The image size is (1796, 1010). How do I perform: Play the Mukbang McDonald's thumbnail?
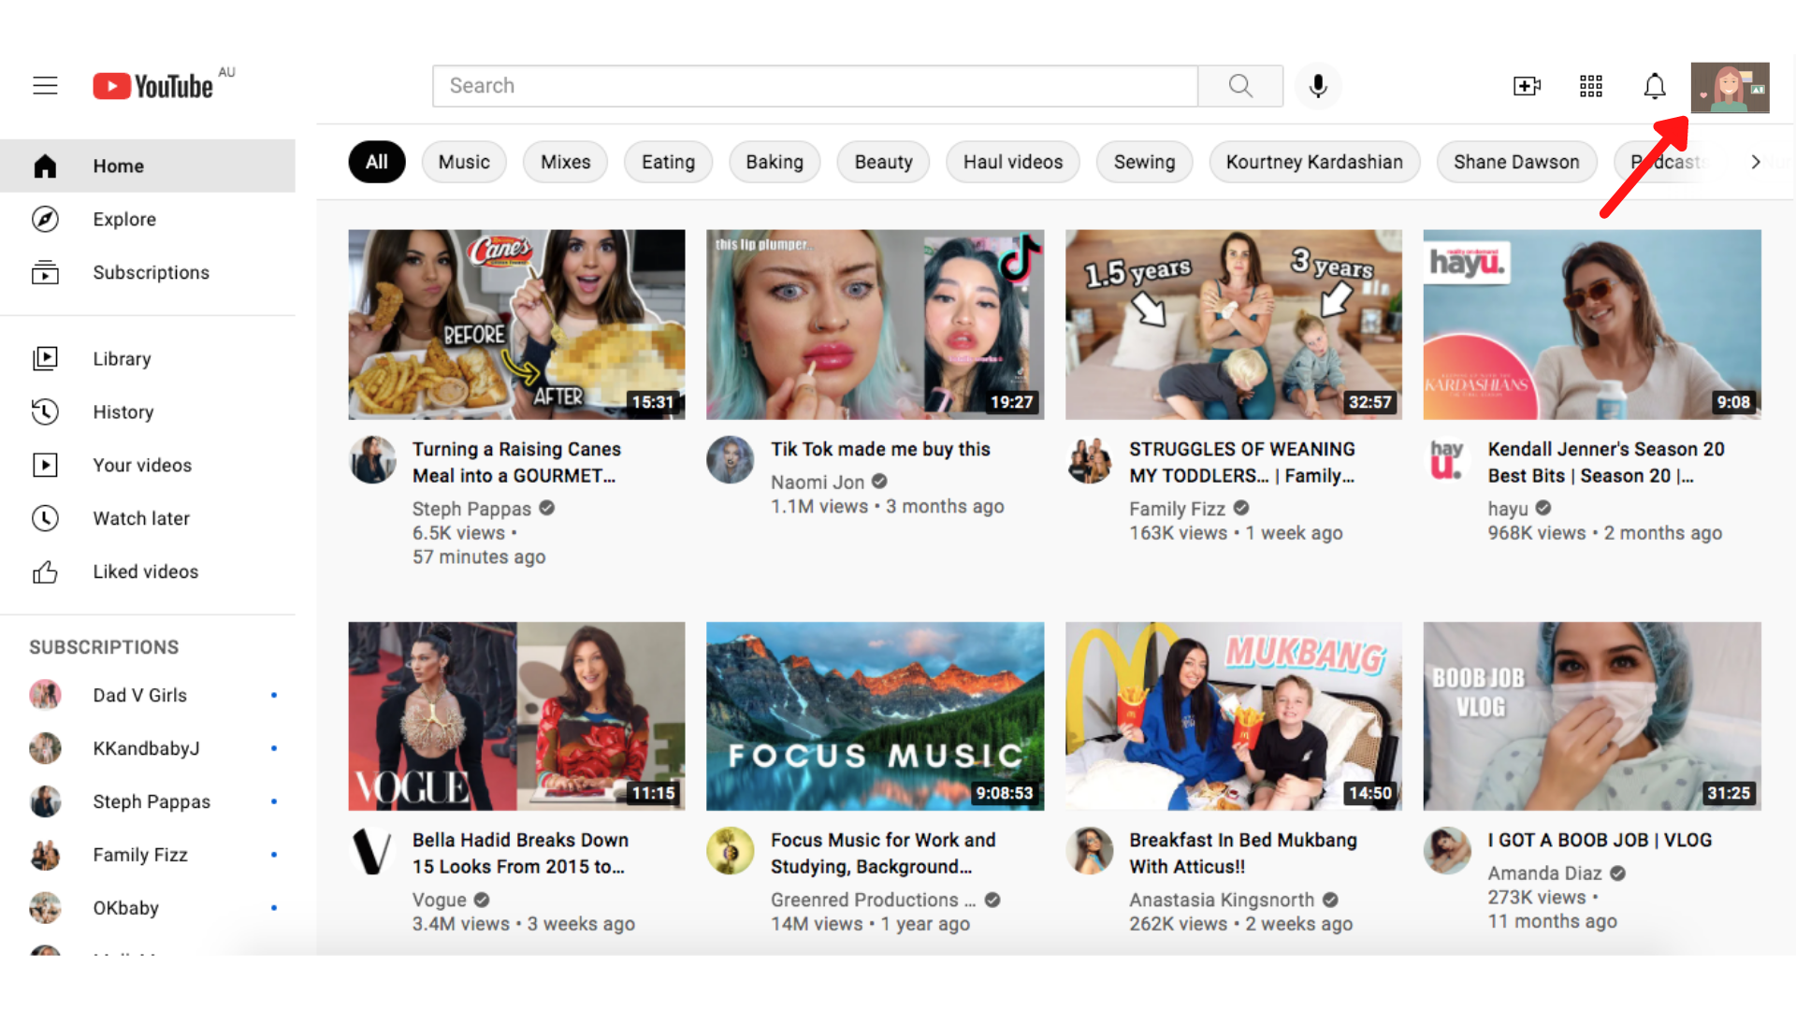pyautogui.click(x=1233, y=716)
